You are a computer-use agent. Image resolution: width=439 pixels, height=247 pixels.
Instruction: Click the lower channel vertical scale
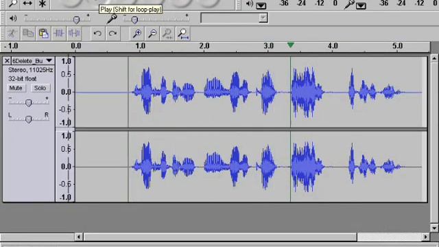click(65, 166)
